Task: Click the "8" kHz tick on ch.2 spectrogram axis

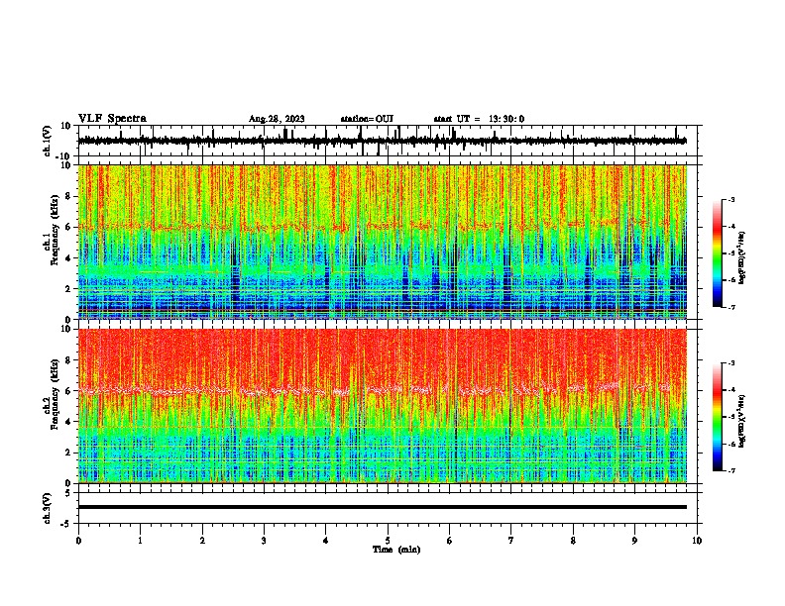Action: [x=69, y=360]
